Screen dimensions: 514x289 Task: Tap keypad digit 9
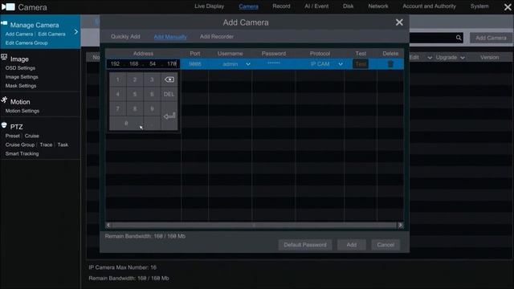point(152,109)
